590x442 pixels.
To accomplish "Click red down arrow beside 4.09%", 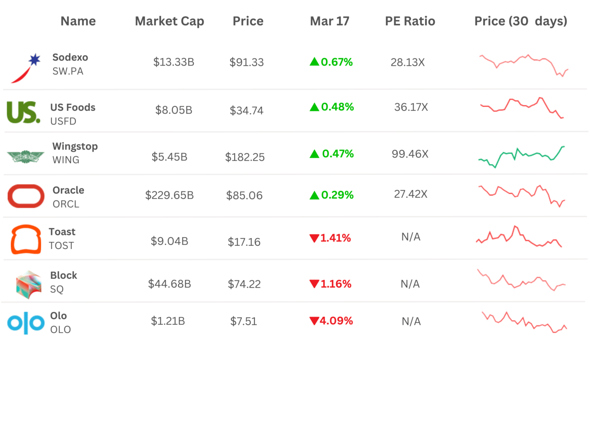I will tap(314, 321).
